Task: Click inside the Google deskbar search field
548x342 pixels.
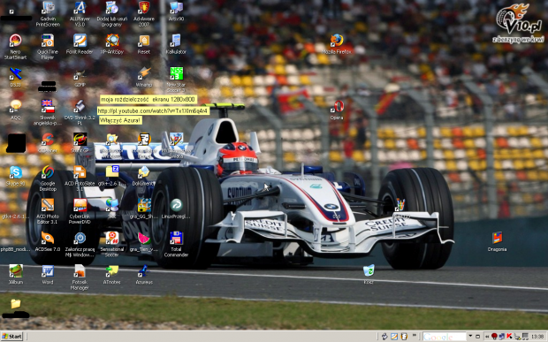Action: tap(445, 337)
